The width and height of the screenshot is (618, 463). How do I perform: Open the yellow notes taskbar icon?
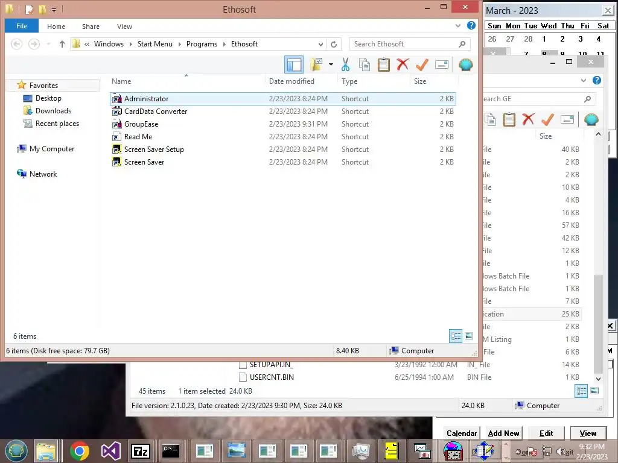(x=391, y=451)
